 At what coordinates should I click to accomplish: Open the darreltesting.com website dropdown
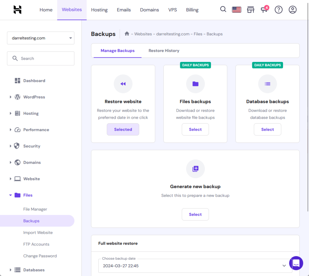tap(41, 38)
